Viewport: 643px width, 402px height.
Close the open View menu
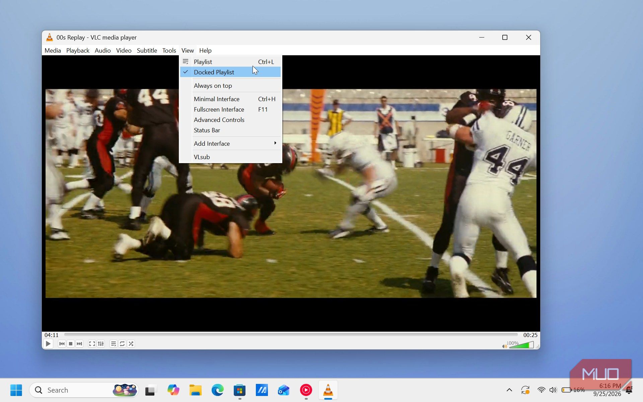(x=188, y=51)
